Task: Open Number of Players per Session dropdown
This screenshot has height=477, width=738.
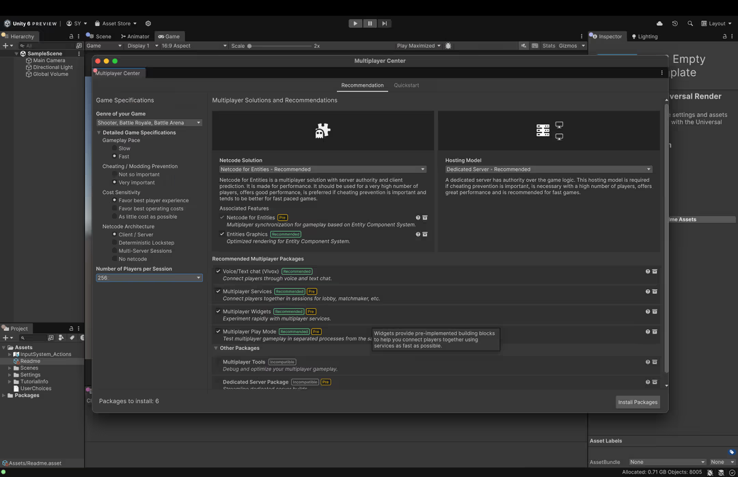Action: [149, 278]
